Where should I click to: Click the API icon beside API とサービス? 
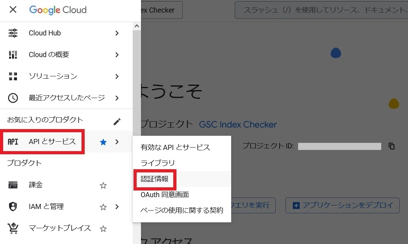(13, 142)
